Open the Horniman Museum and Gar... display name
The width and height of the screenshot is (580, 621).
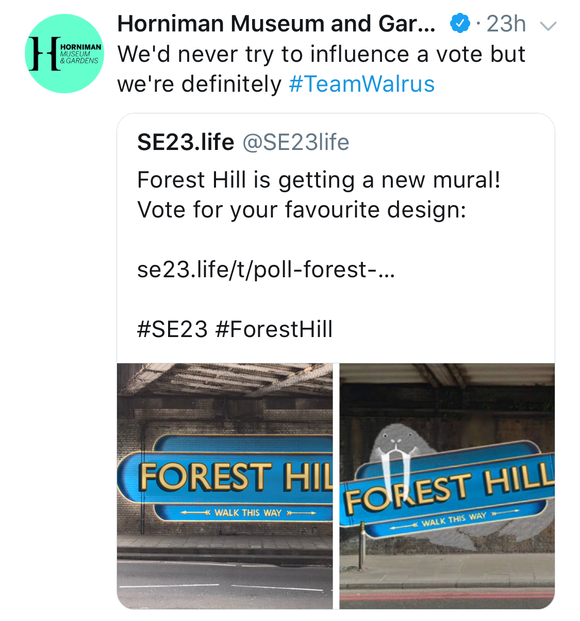coord(276,24)
